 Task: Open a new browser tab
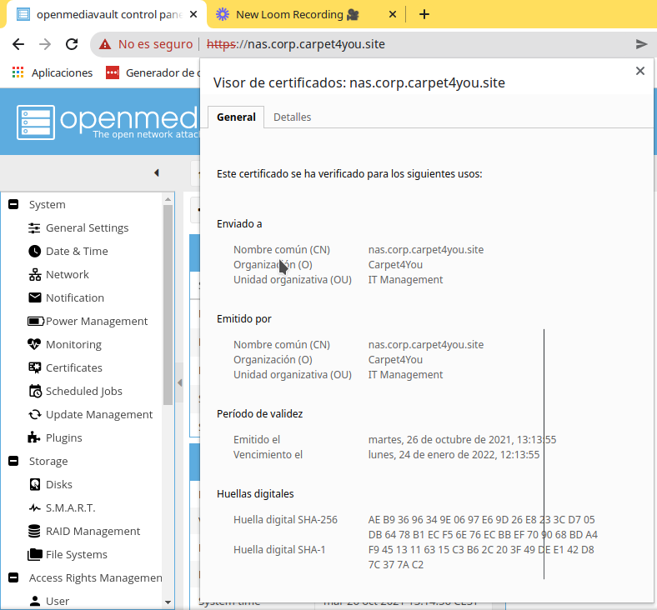[x=424, y=14]
